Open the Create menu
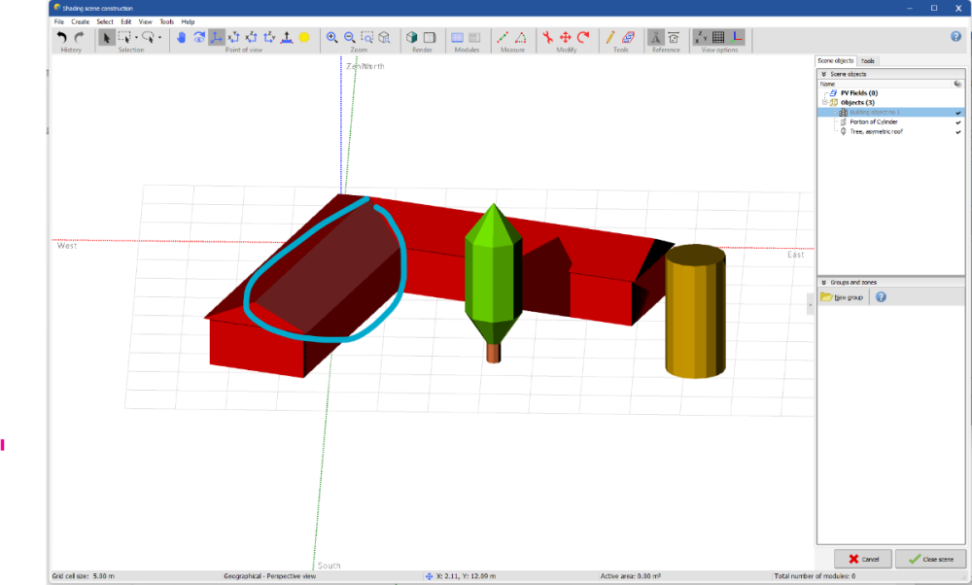This screenshot has width=972, height=585. tap(80, 21)
